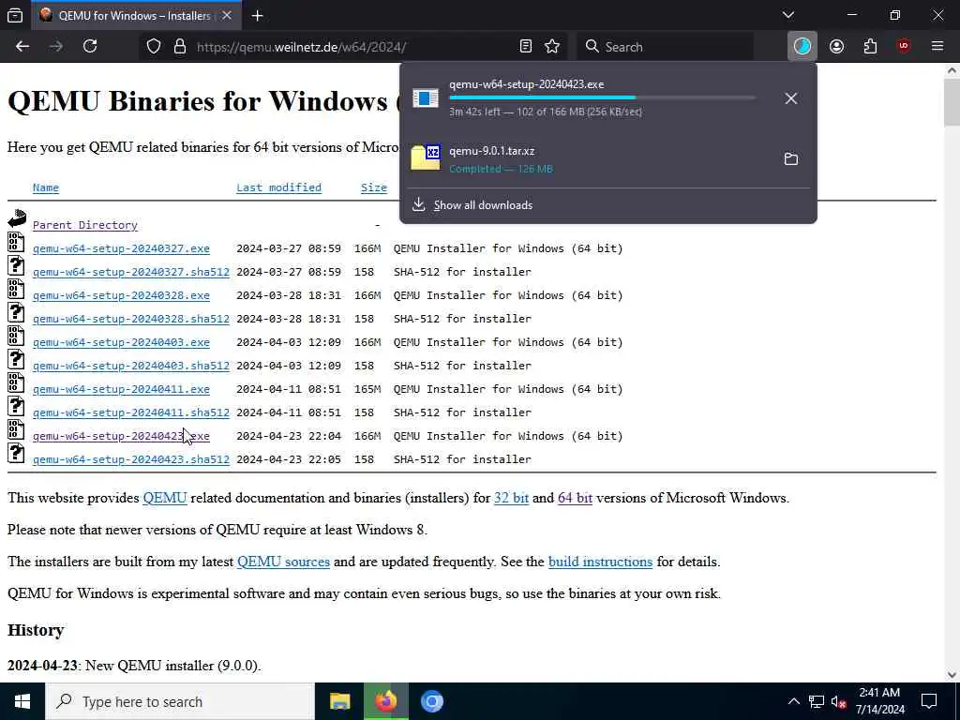Viewport: 960px width, 720px height.
Task: Open the muted volume tray icon
Action: (x=839, y=701)
